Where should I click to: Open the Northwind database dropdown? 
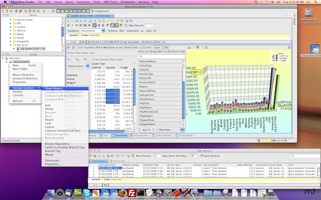(103, 30)
